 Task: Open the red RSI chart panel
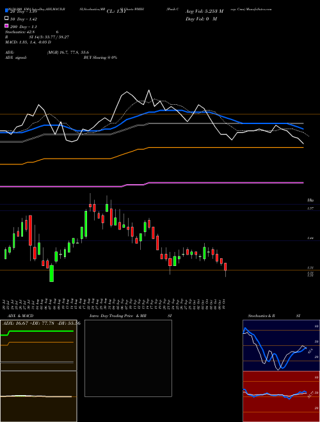pyautogui.click(x=281, y=396)
